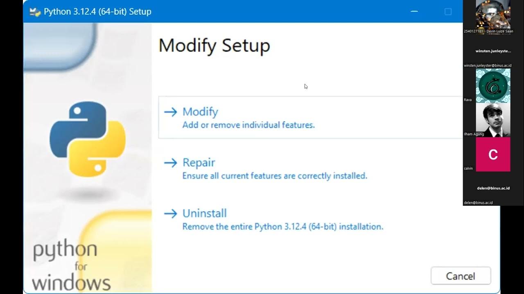Click the arrow icon next to Repair
Image resolution: width=524 pixels, height=294 pixels.
click(170, 163)
